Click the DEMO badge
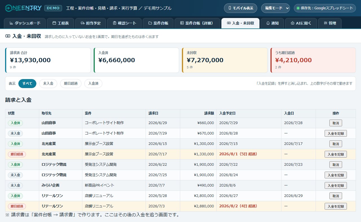 [x=53, y=8]
